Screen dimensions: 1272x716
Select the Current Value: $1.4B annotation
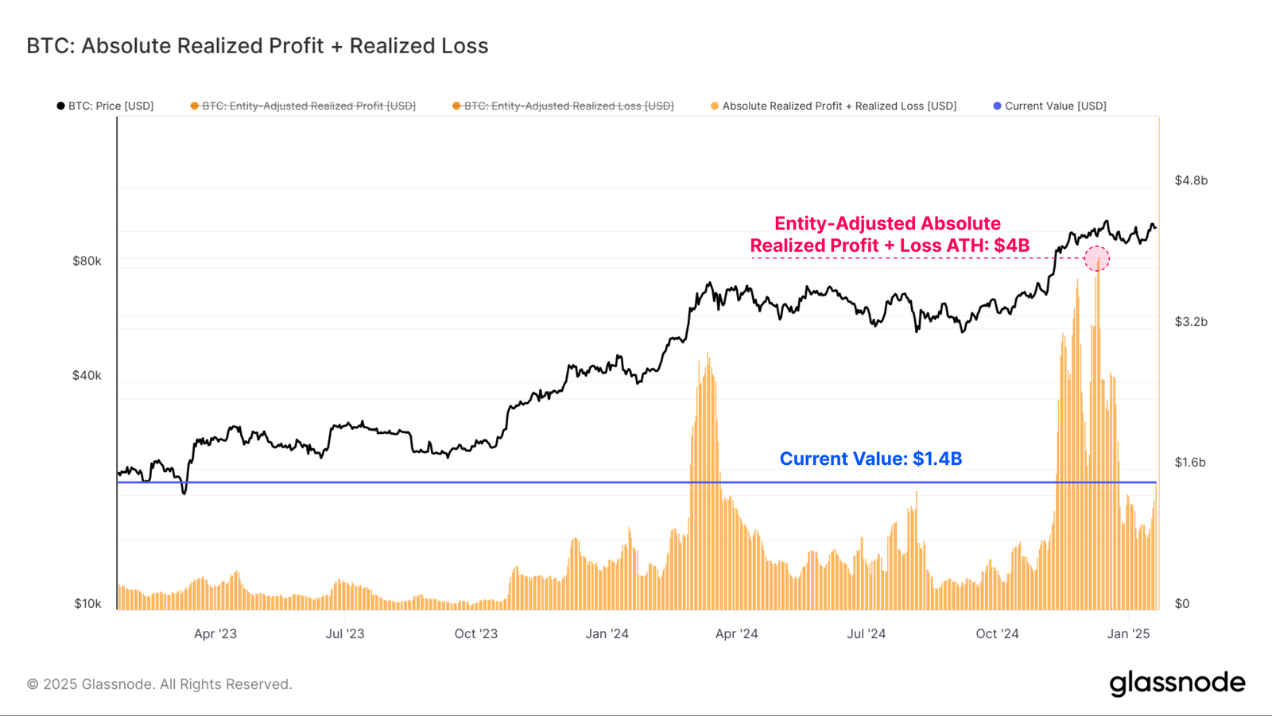coord(871,459)
